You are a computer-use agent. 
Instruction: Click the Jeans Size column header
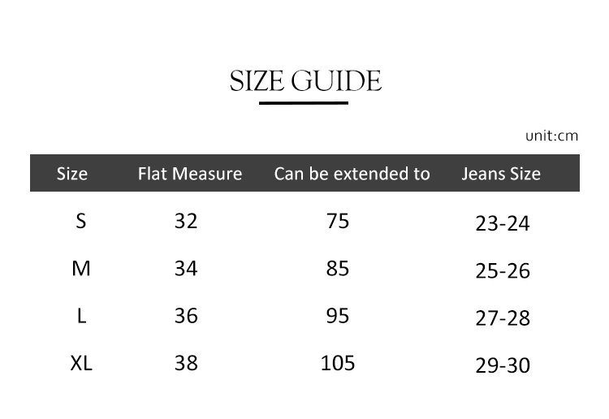click(501, 174)
